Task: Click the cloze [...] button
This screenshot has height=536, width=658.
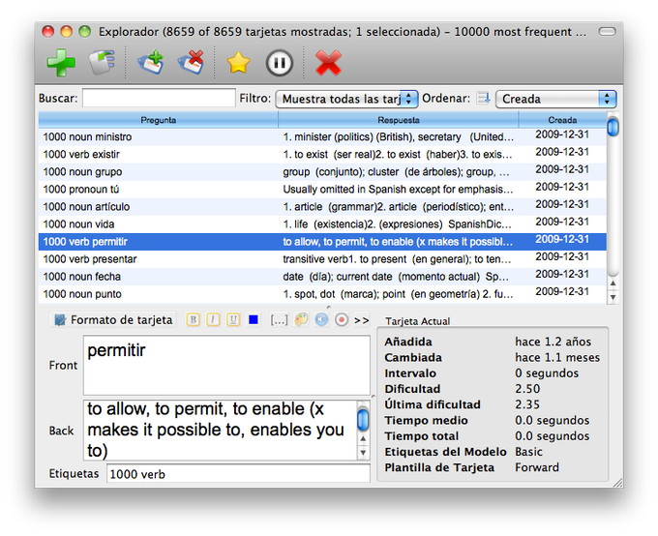Action: click(x=279, y=320)
